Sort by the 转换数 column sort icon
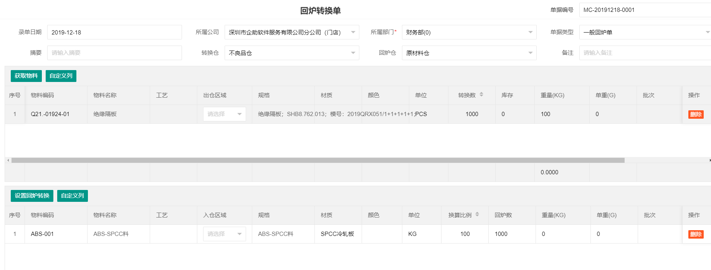This screenshot has width=711, height=270. [481, 95]
